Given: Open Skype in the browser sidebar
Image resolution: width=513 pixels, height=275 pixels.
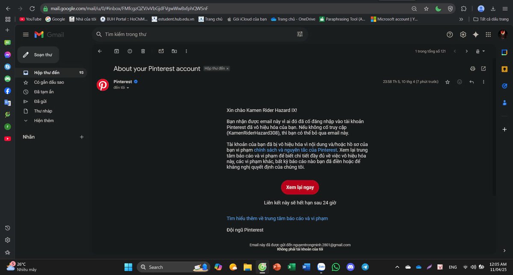Looking at the screenshot, I should 7,67.
